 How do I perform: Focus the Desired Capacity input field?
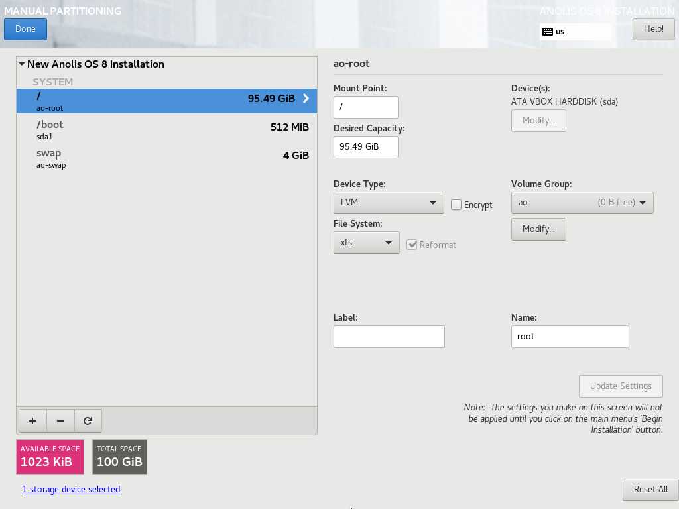(366, 147)
